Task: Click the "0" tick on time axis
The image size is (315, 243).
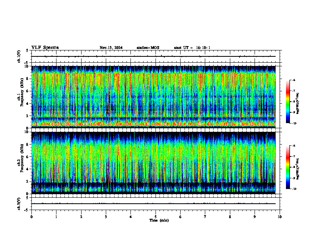Action: [x=31, y=217]
